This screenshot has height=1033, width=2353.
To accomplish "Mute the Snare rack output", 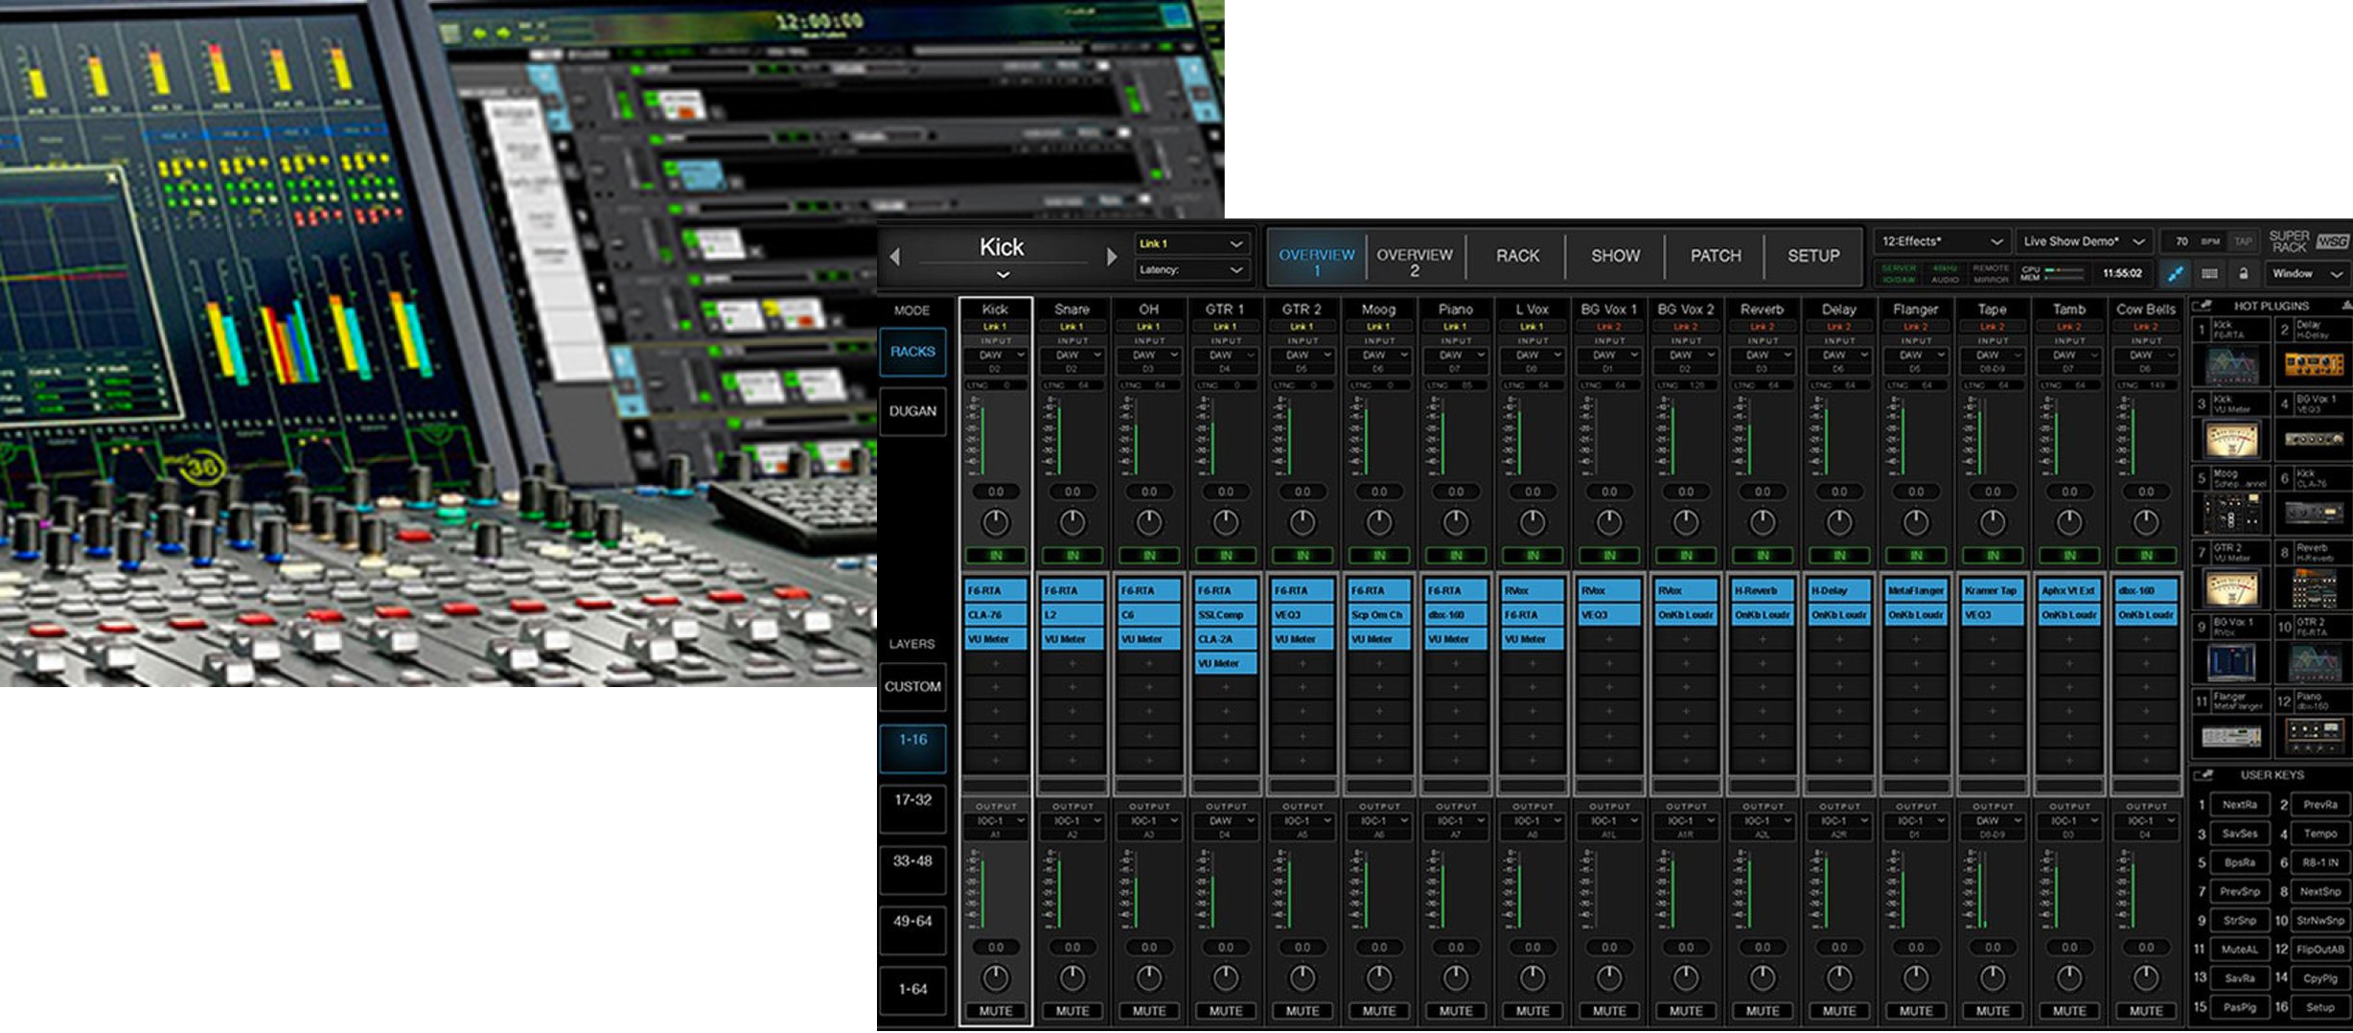I will pyautogui.click(x=1072, y=1011).
